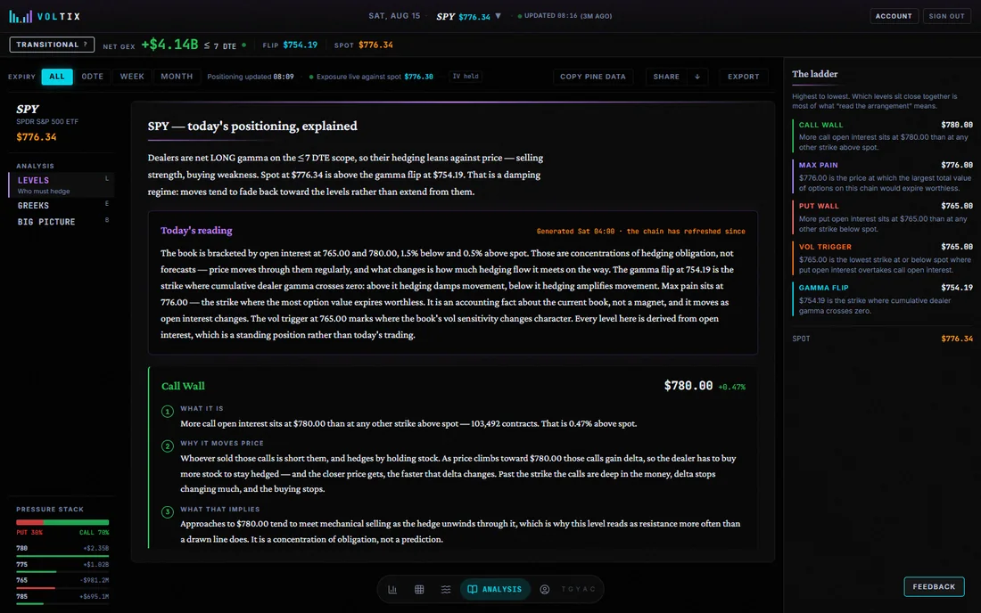Click the green live dot next to 7 DTE
The width and height of the screenshot is (981, 613).
tap(244, 45)
